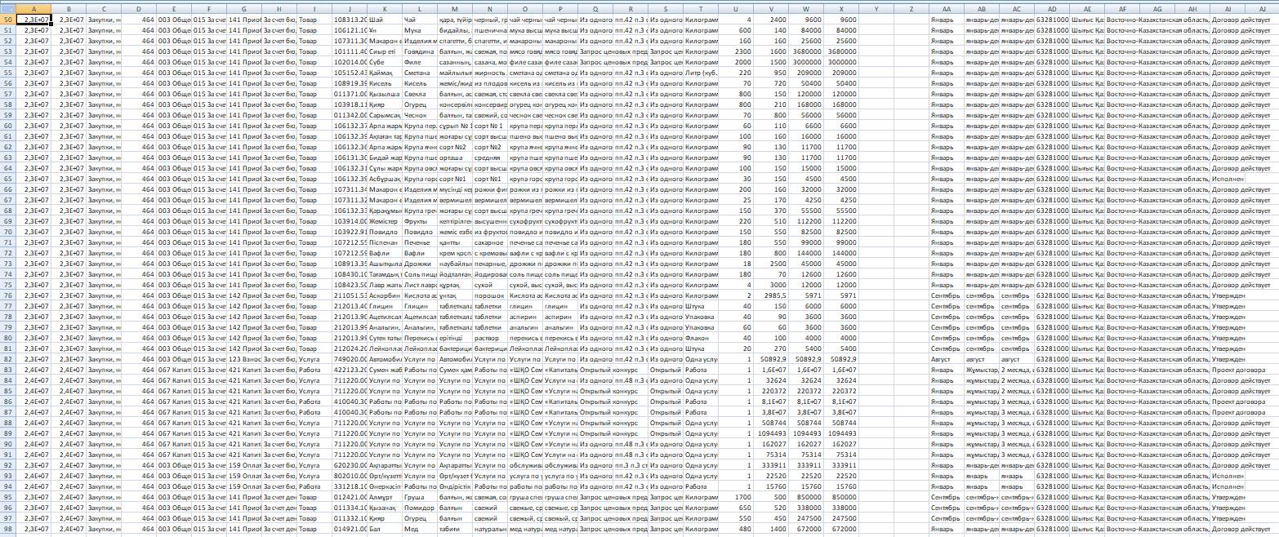Select column header U
The image size is (1279, 537).
click(x=736, y=7)
